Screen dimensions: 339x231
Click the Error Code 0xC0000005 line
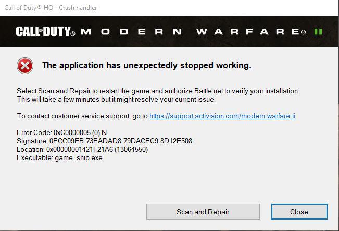61,132
